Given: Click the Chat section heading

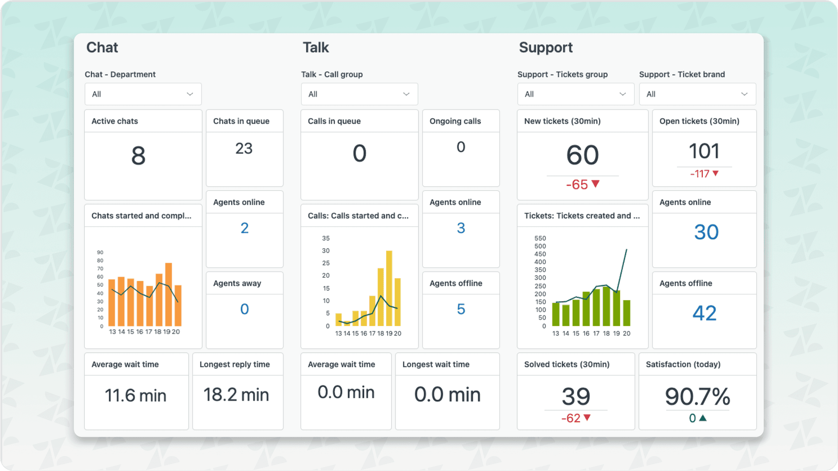Looking at the screenshot, I should (102, 47).
